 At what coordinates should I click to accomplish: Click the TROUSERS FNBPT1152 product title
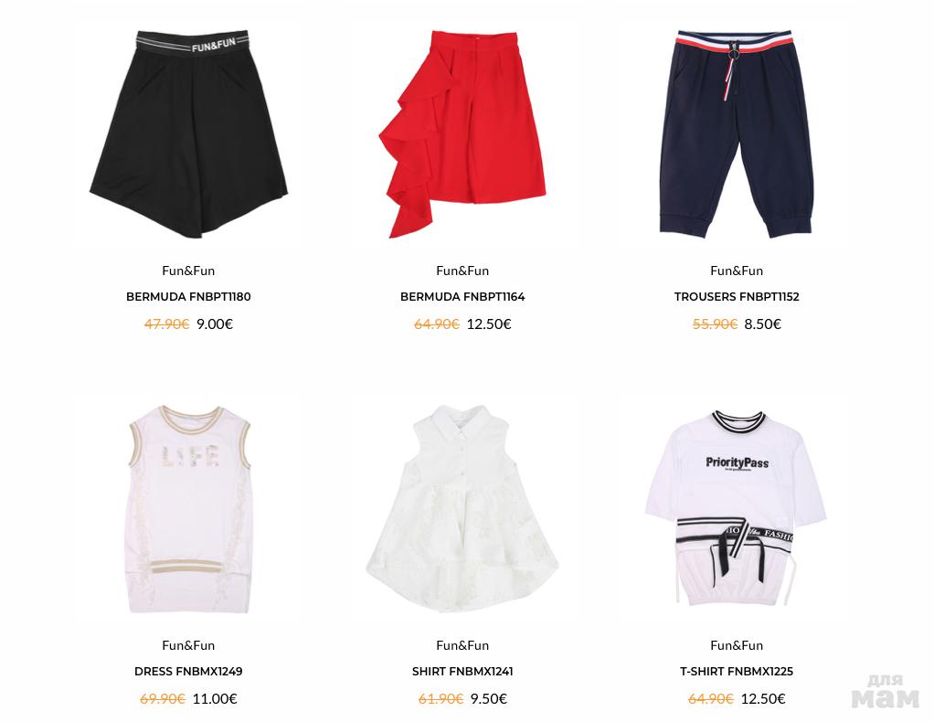(737, 297)
